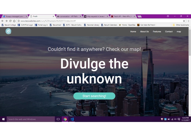The image size is (191, 136).
Task: Close the Http requests in Javascript tab
Action: (x=107, y=16)
